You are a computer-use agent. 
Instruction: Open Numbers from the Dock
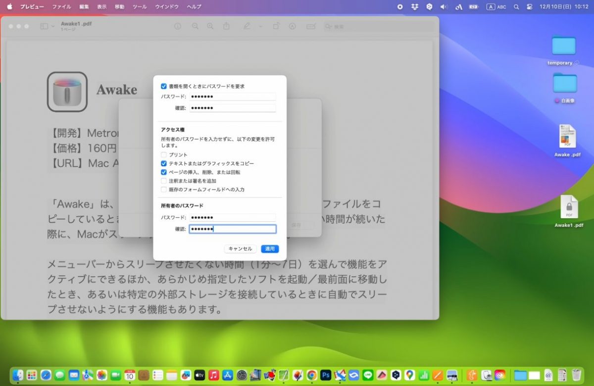tap(424, 375)
